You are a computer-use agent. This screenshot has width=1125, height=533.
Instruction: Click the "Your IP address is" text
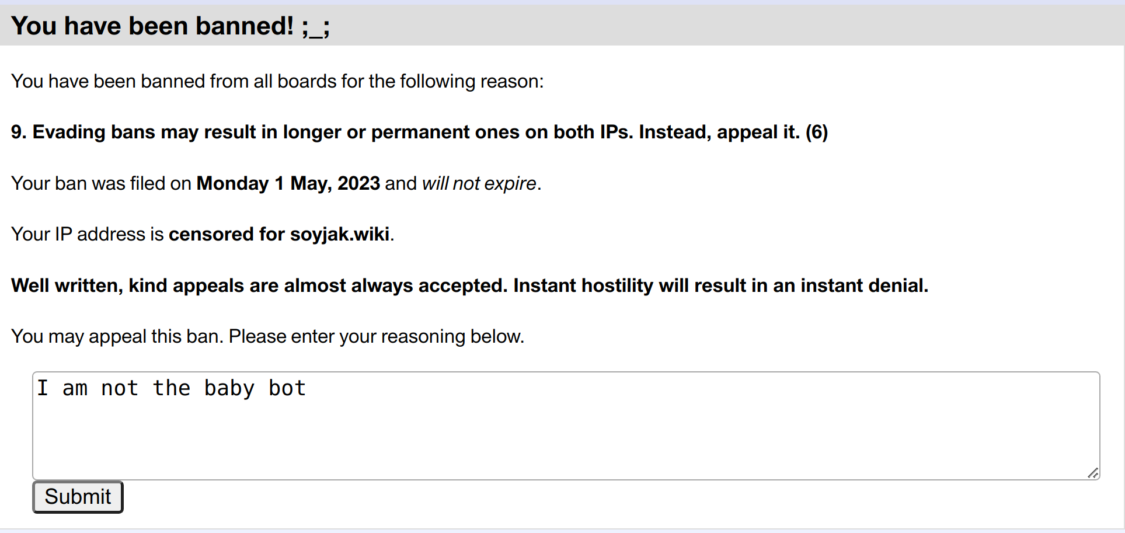(88, 234)
